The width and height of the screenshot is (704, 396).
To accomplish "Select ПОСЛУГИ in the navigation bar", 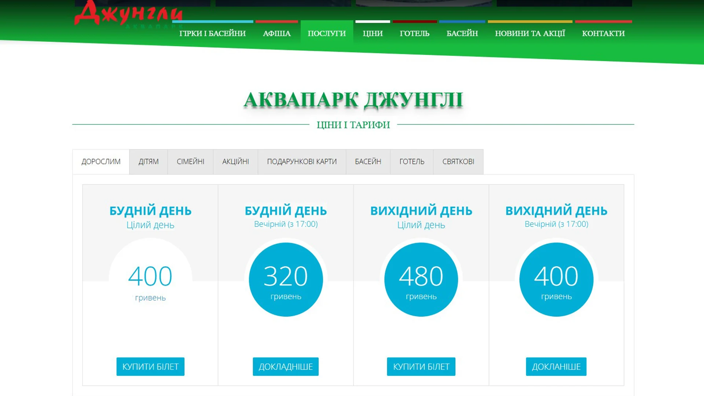I will (326, 33).
